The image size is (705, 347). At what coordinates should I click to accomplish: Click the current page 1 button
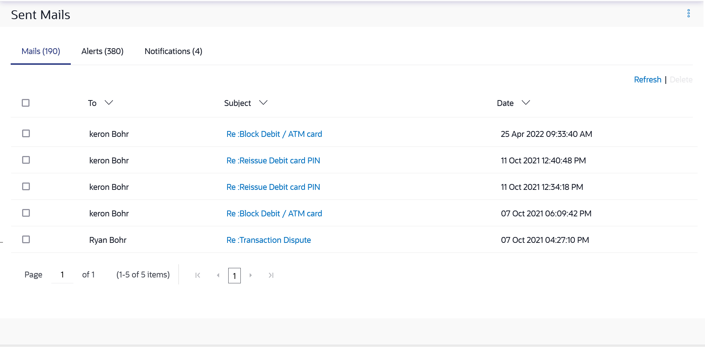(235, 276)
